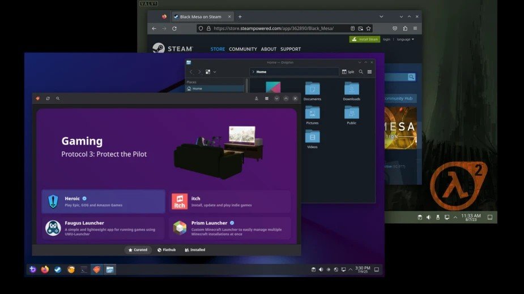The height and width of the screenshot is (294, 524).
Task: Go back in the Dolphin file manager
Action: click(x=191, y=72)
